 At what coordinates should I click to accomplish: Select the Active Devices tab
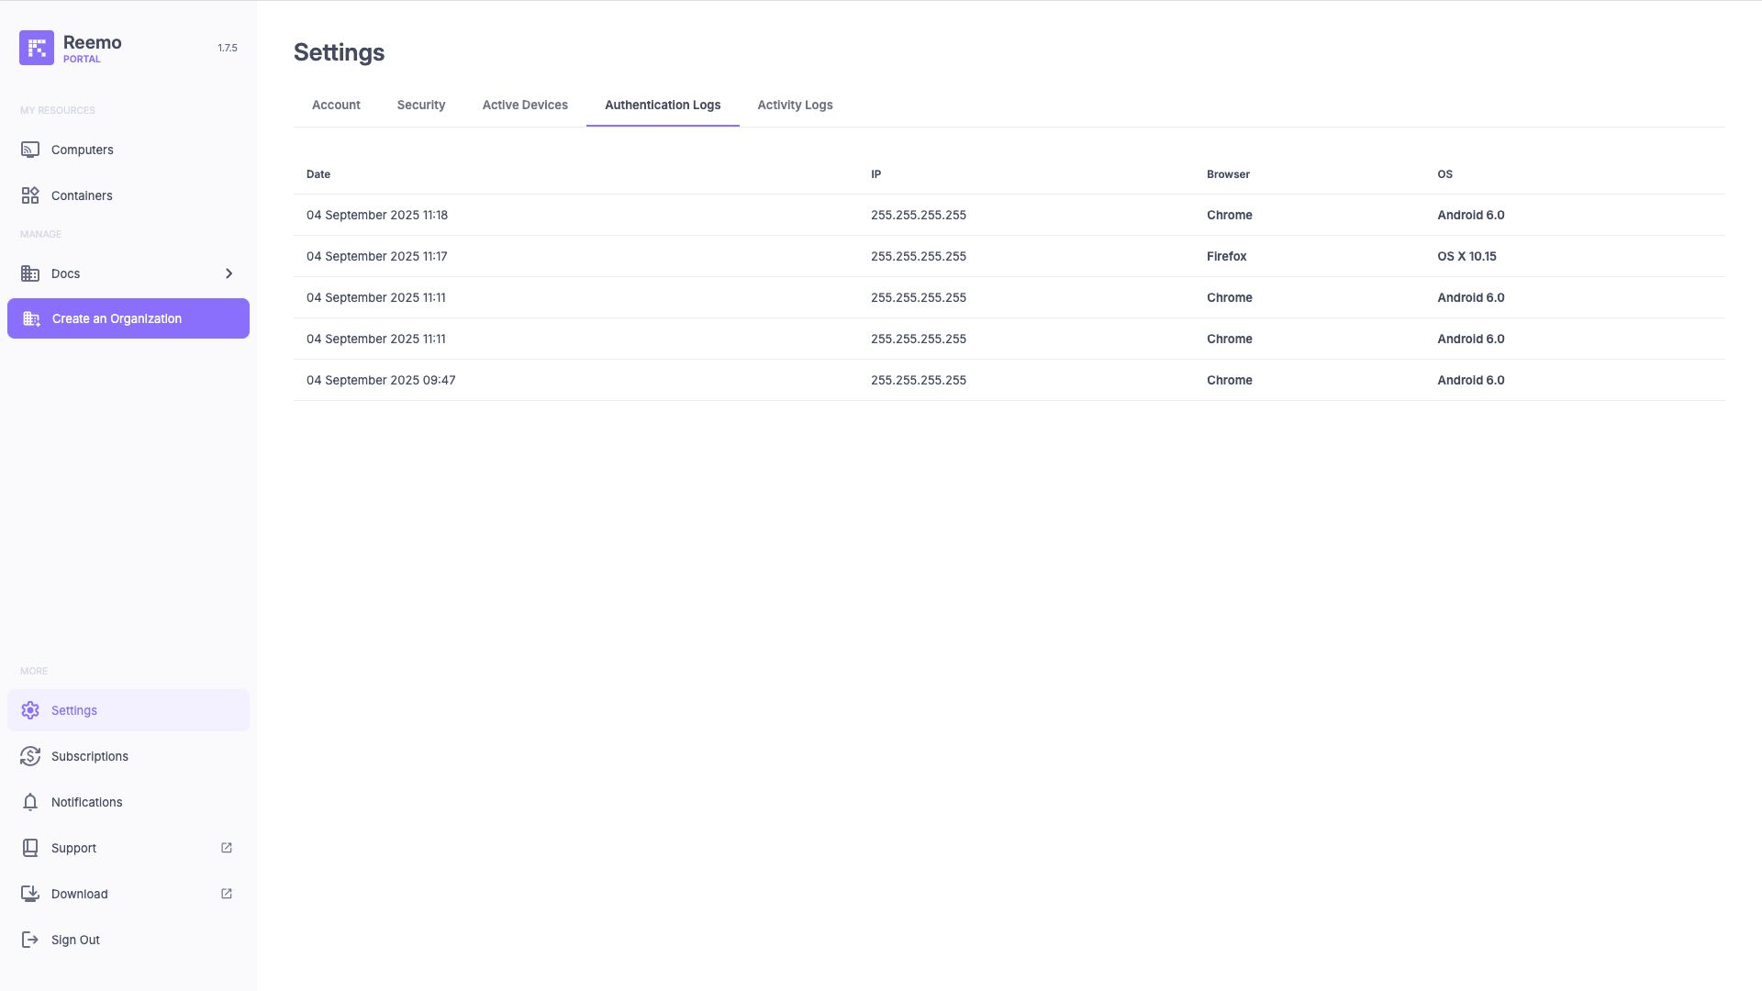click(525, 105)
